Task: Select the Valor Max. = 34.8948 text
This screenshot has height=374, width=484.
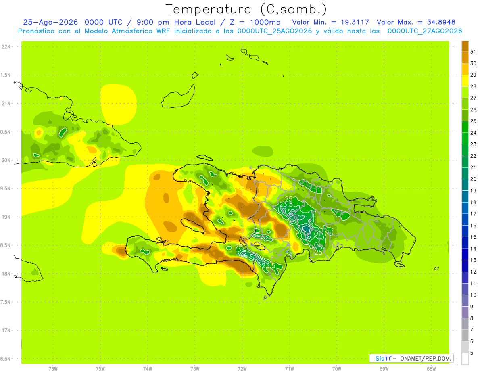Action: [416, 22]
